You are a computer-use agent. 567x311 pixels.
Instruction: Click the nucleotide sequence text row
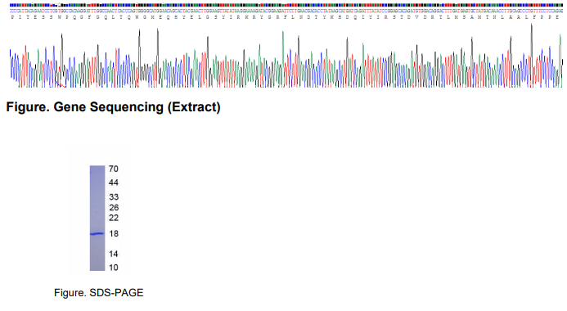286,11
